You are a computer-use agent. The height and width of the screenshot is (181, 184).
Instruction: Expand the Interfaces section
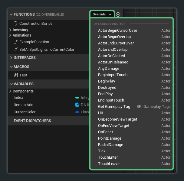click(11, 58)
